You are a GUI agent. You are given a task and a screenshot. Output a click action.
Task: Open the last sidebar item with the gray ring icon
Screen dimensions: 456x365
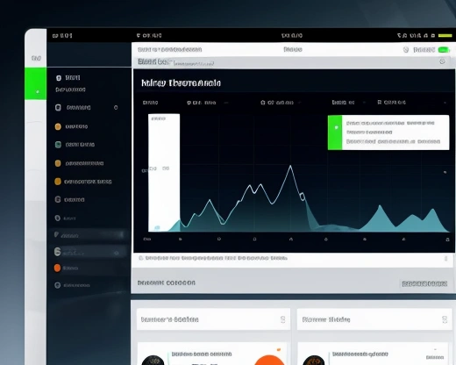click(x=72, y=285)
